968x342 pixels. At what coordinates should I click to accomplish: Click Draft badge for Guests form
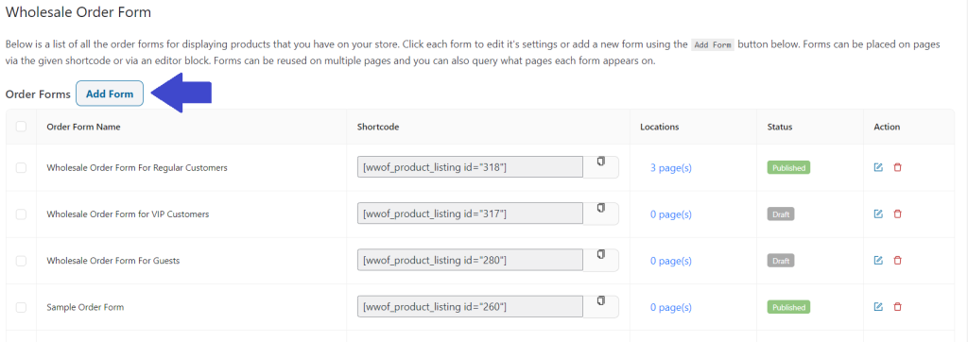click(x=781, y=261)
